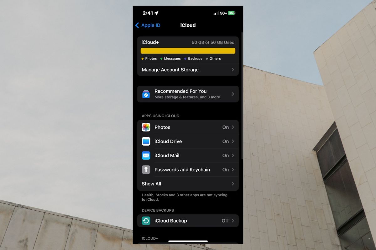
Task: Open Manage Account Storage
Action: pyautogui.click(x=188, y=70)
